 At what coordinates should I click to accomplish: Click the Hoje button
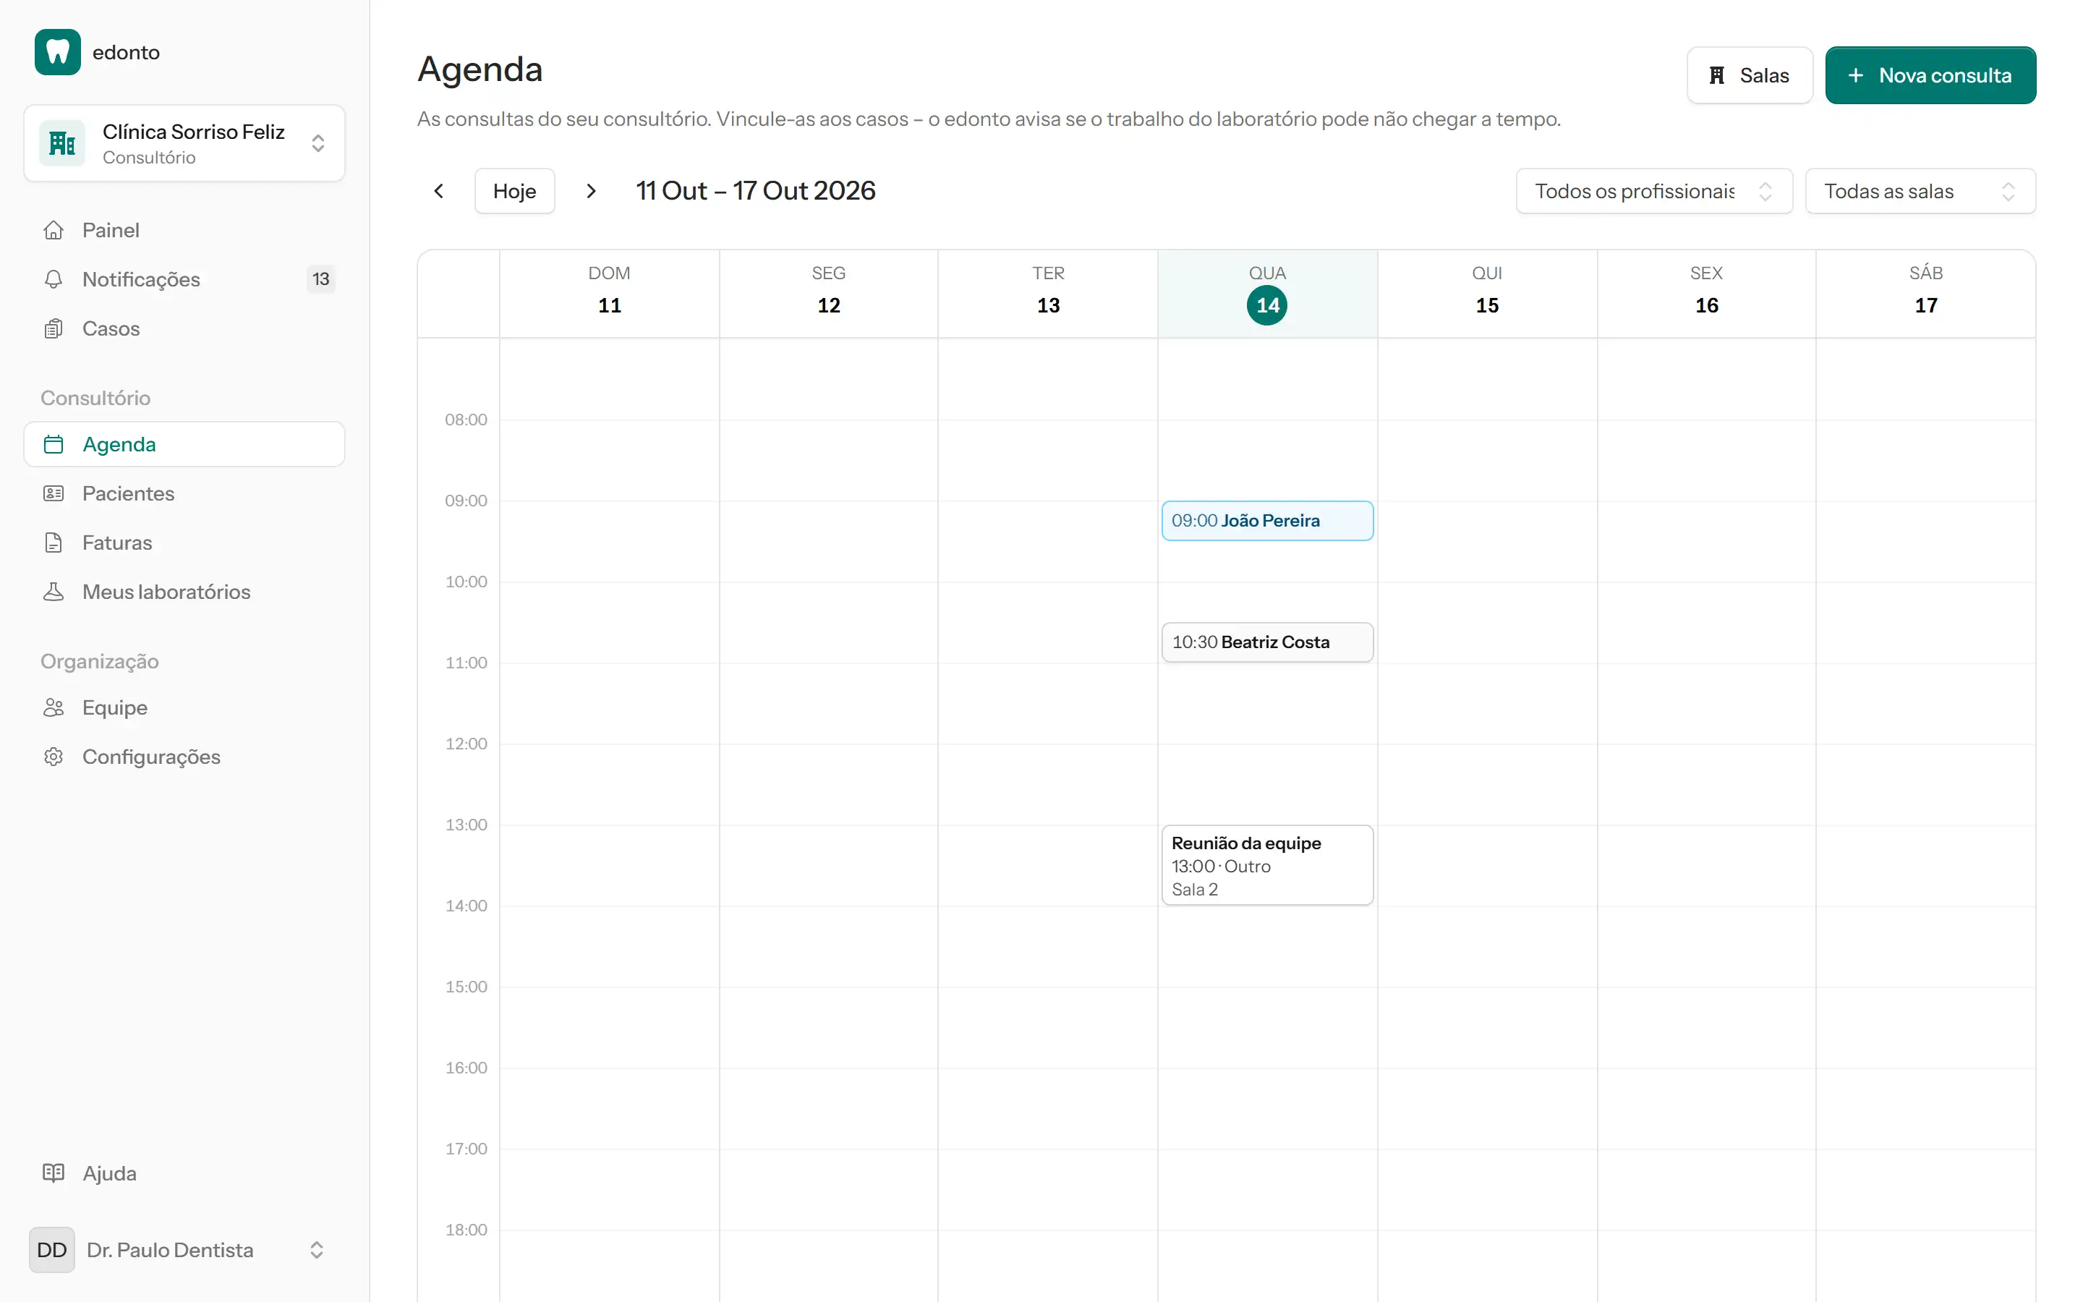(515, 191)
